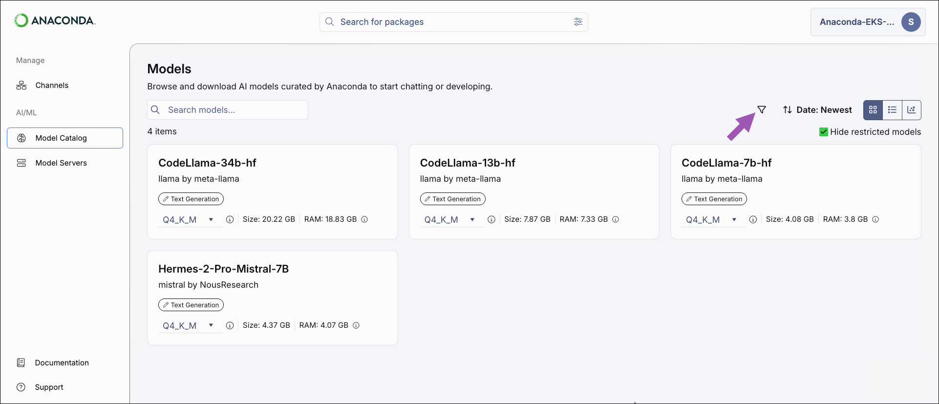The width and height of the screenshot is (939, 404).
Task: Click the Documentation book icon
Action: 21,362
